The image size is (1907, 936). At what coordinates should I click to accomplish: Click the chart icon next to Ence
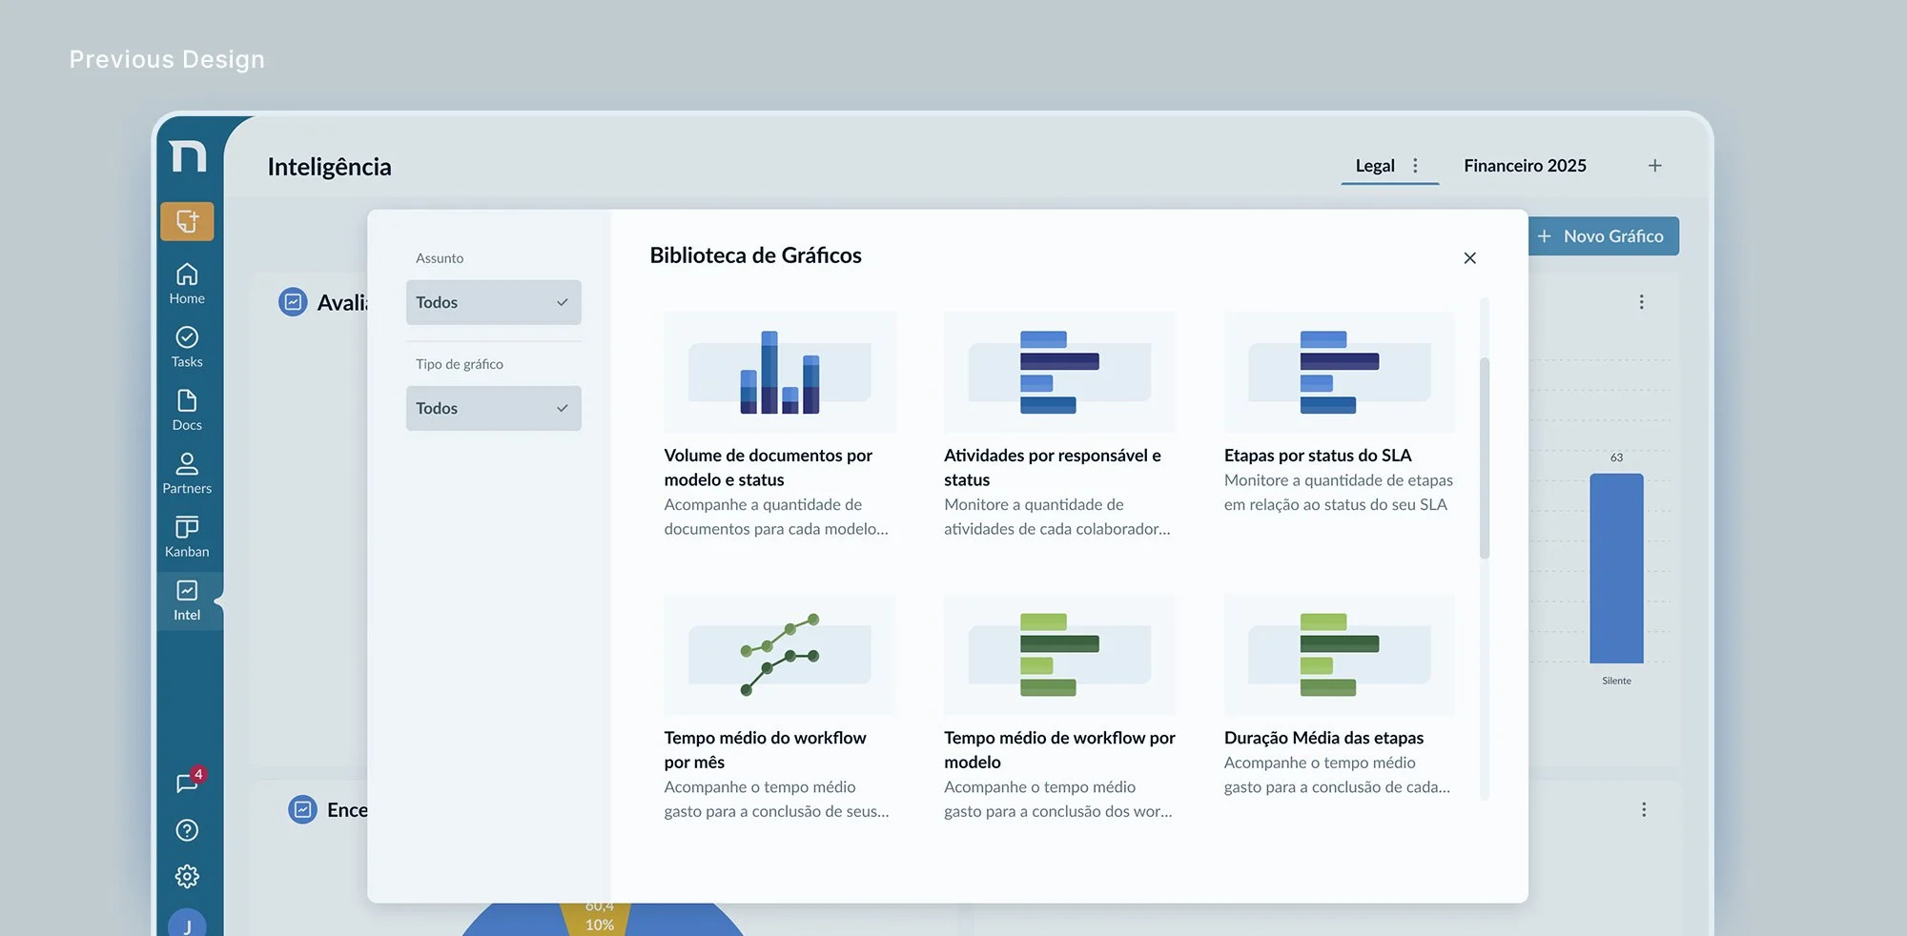(302, 809)
